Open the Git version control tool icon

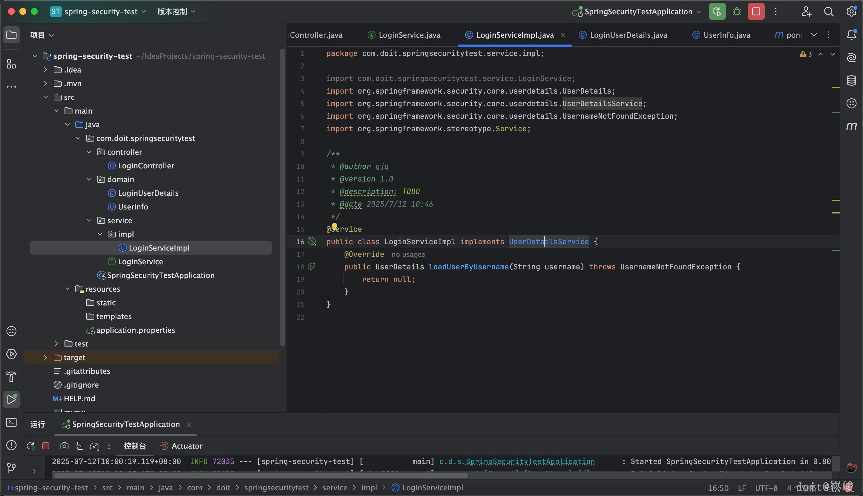pyautogui.click(x=12, y=468)
